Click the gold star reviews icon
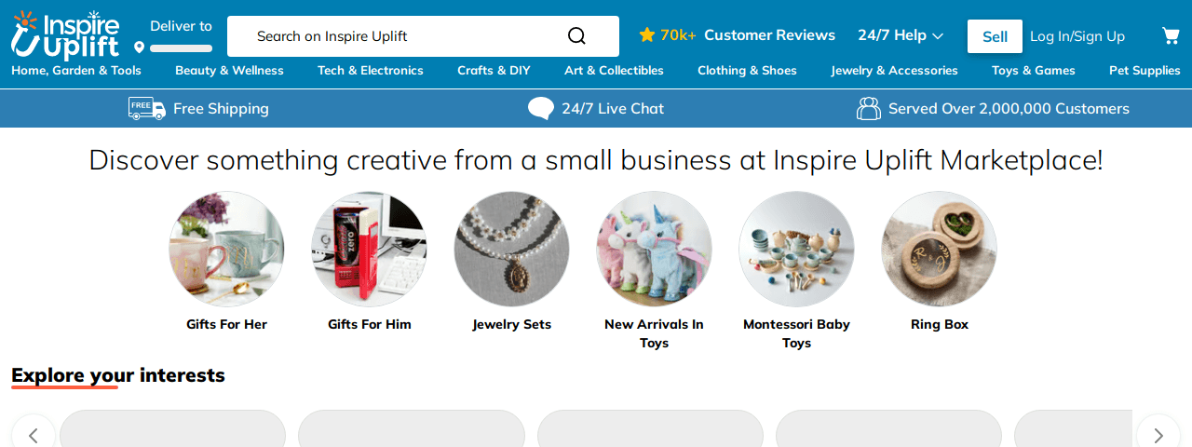1192x447 pixels. (647, 35)
